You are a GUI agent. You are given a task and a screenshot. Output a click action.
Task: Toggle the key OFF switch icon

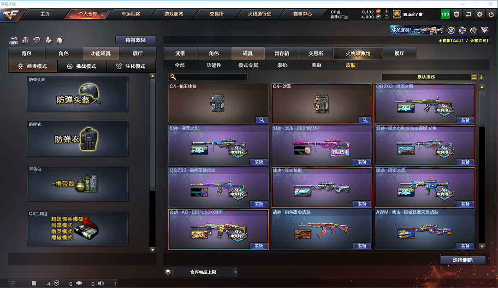pos(14,41)
